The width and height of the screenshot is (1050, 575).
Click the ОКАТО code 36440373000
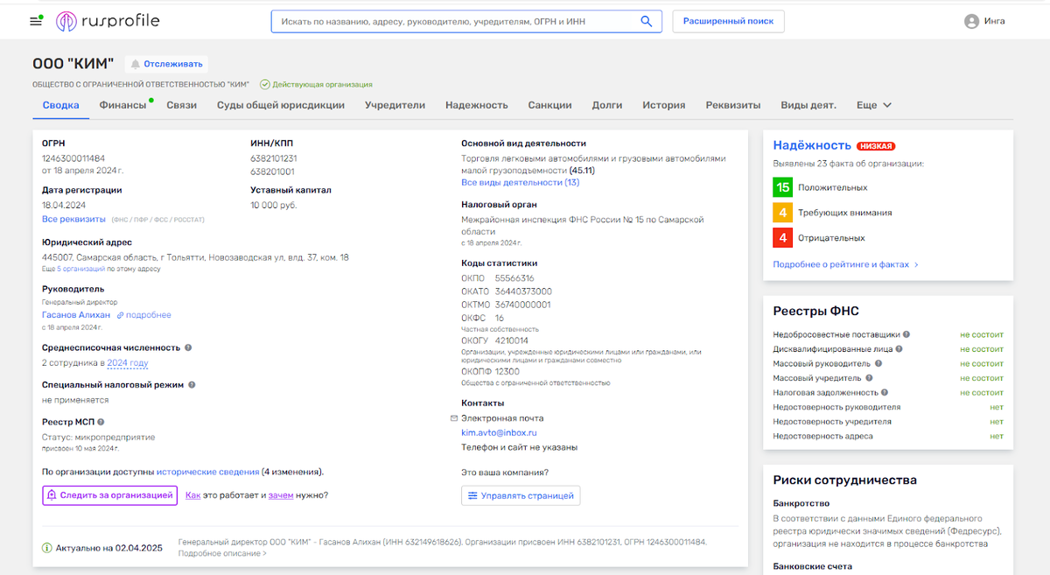(x=523, y=291)
